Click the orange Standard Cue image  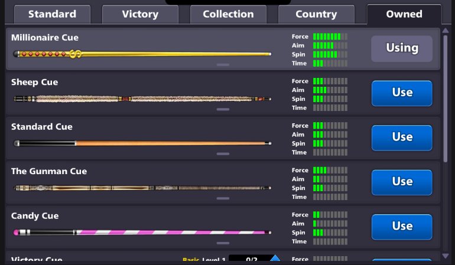coord(142,143)
